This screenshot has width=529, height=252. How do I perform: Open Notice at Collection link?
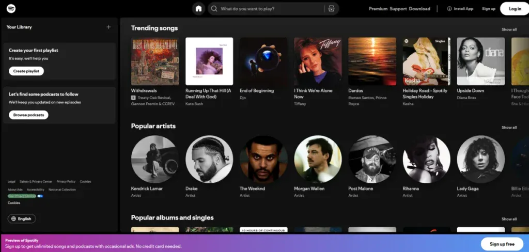[62, 190]
